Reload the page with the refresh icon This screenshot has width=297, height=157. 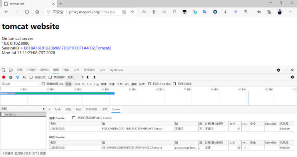coord(27,12)
